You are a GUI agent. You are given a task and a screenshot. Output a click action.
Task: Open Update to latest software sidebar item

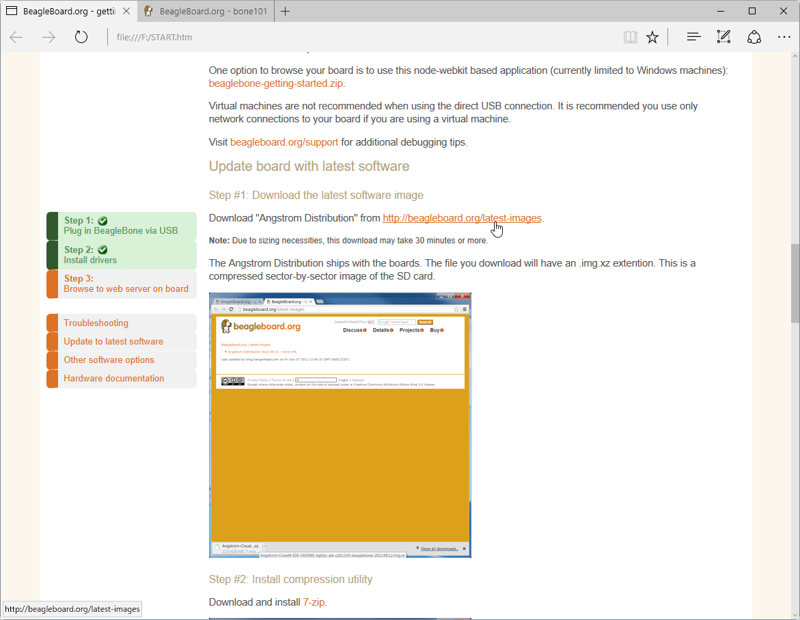(x=122, y=341)
